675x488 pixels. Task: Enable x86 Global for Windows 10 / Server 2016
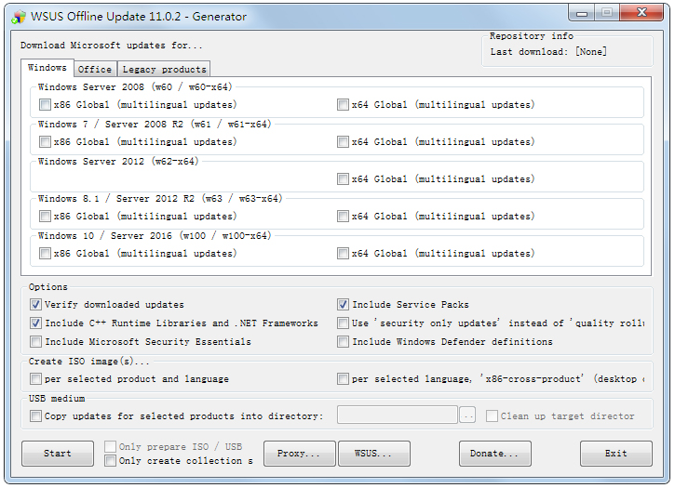[46, 254]
